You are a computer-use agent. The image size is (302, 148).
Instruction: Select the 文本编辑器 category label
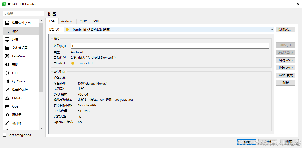(20, 48)
